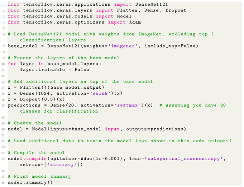Image resolution: width=244 pixels, height=187 pixels.
Task: Click 'Dropout(0.5)(x)' on line 16
Action: [42, 99]
